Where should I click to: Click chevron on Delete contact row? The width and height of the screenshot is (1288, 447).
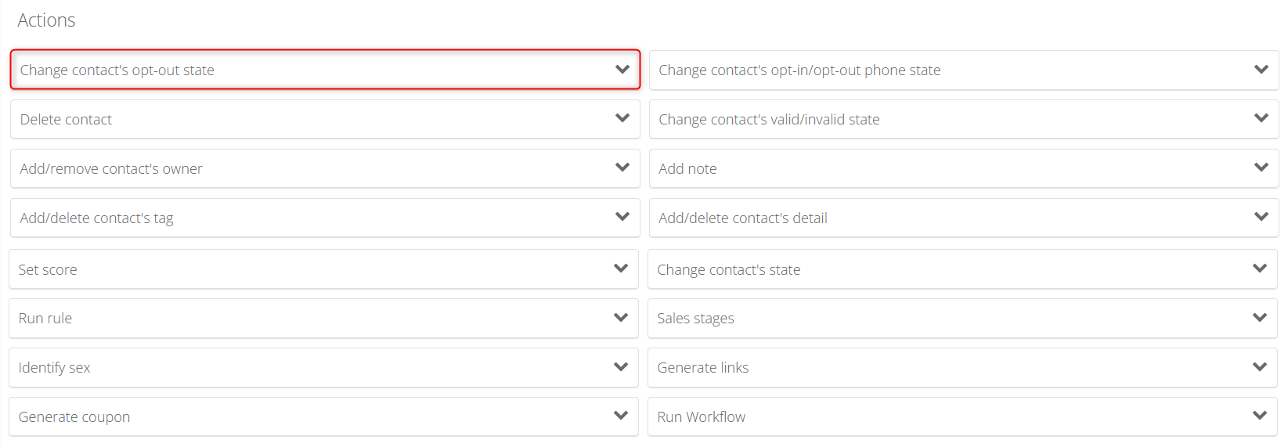pos(622,118)
